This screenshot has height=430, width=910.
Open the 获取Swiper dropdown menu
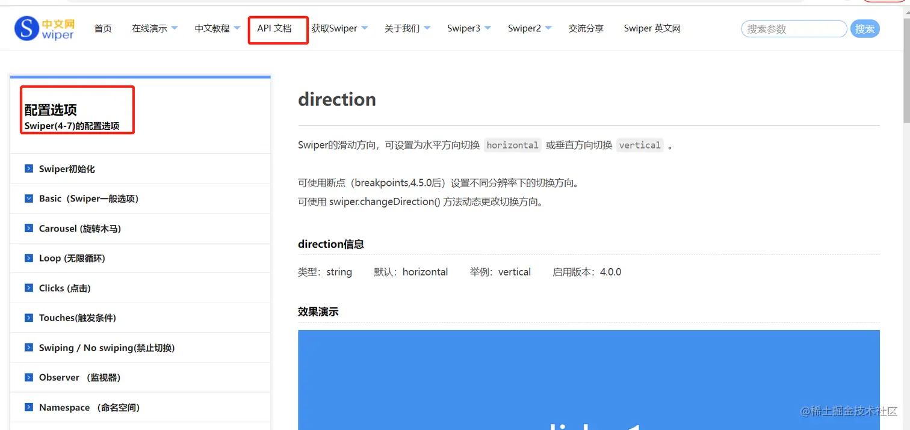(339, 28)
